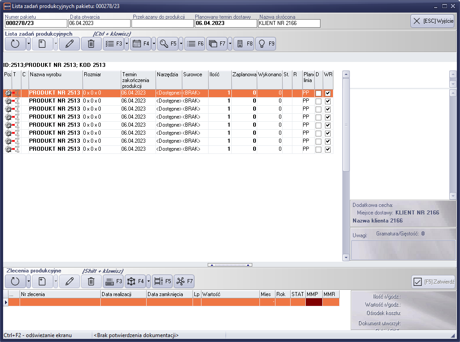Click the Nazwa wyrobu column header
Screen dimensions: 460x342
pyautogui.click(x=55, y=74)
